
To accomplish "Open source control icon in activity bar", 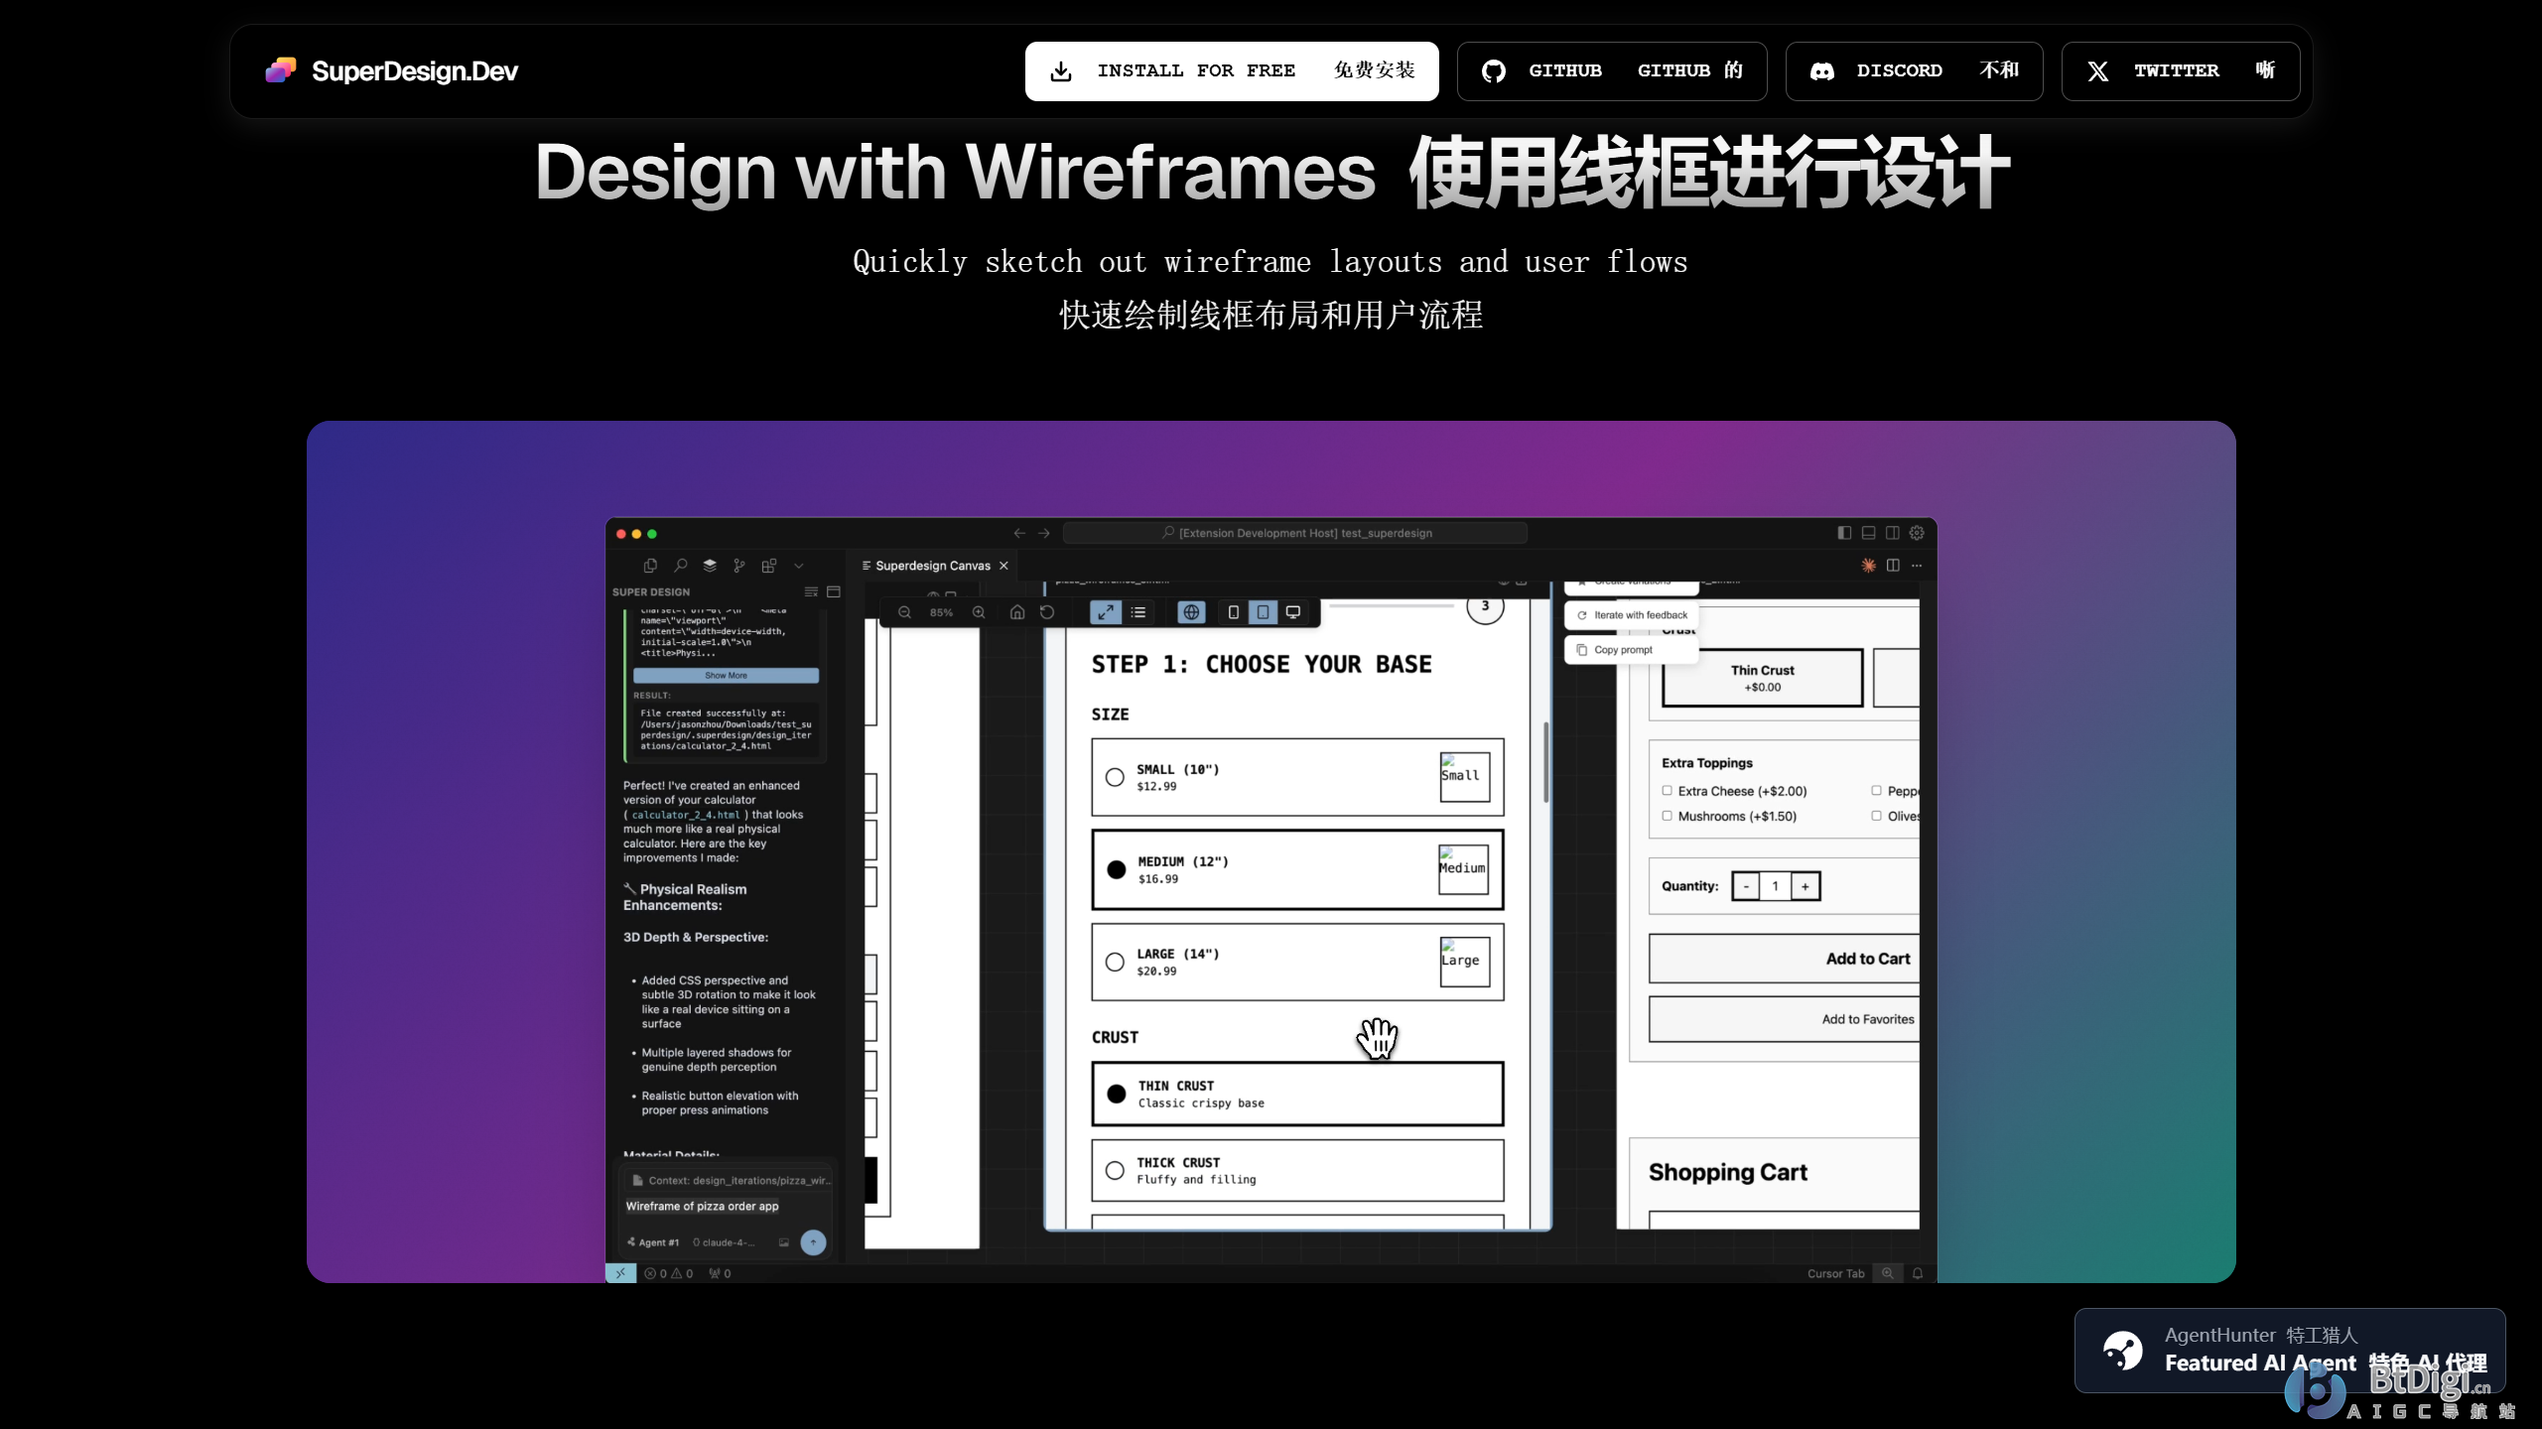I will [738, 566].
